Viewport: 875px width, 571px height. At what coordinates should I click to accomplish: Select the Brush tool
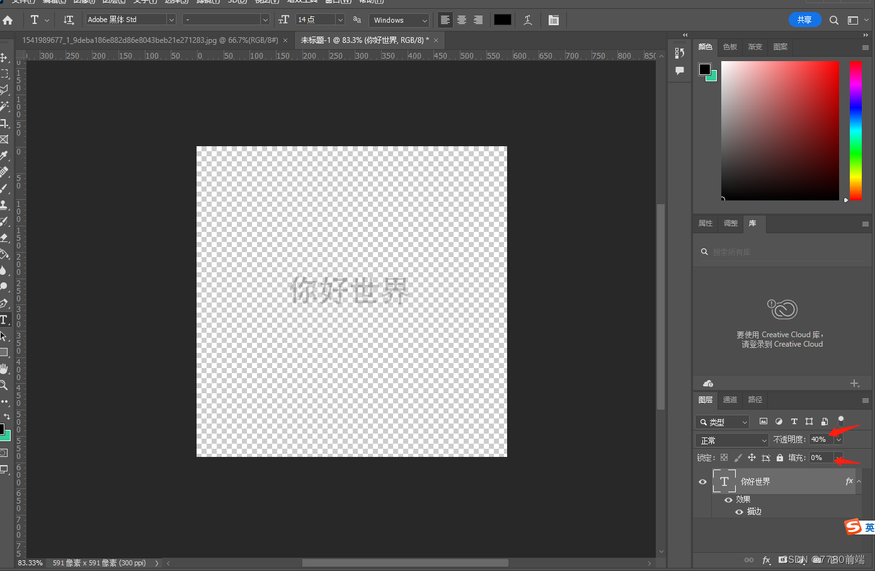[x=4, y=188]
